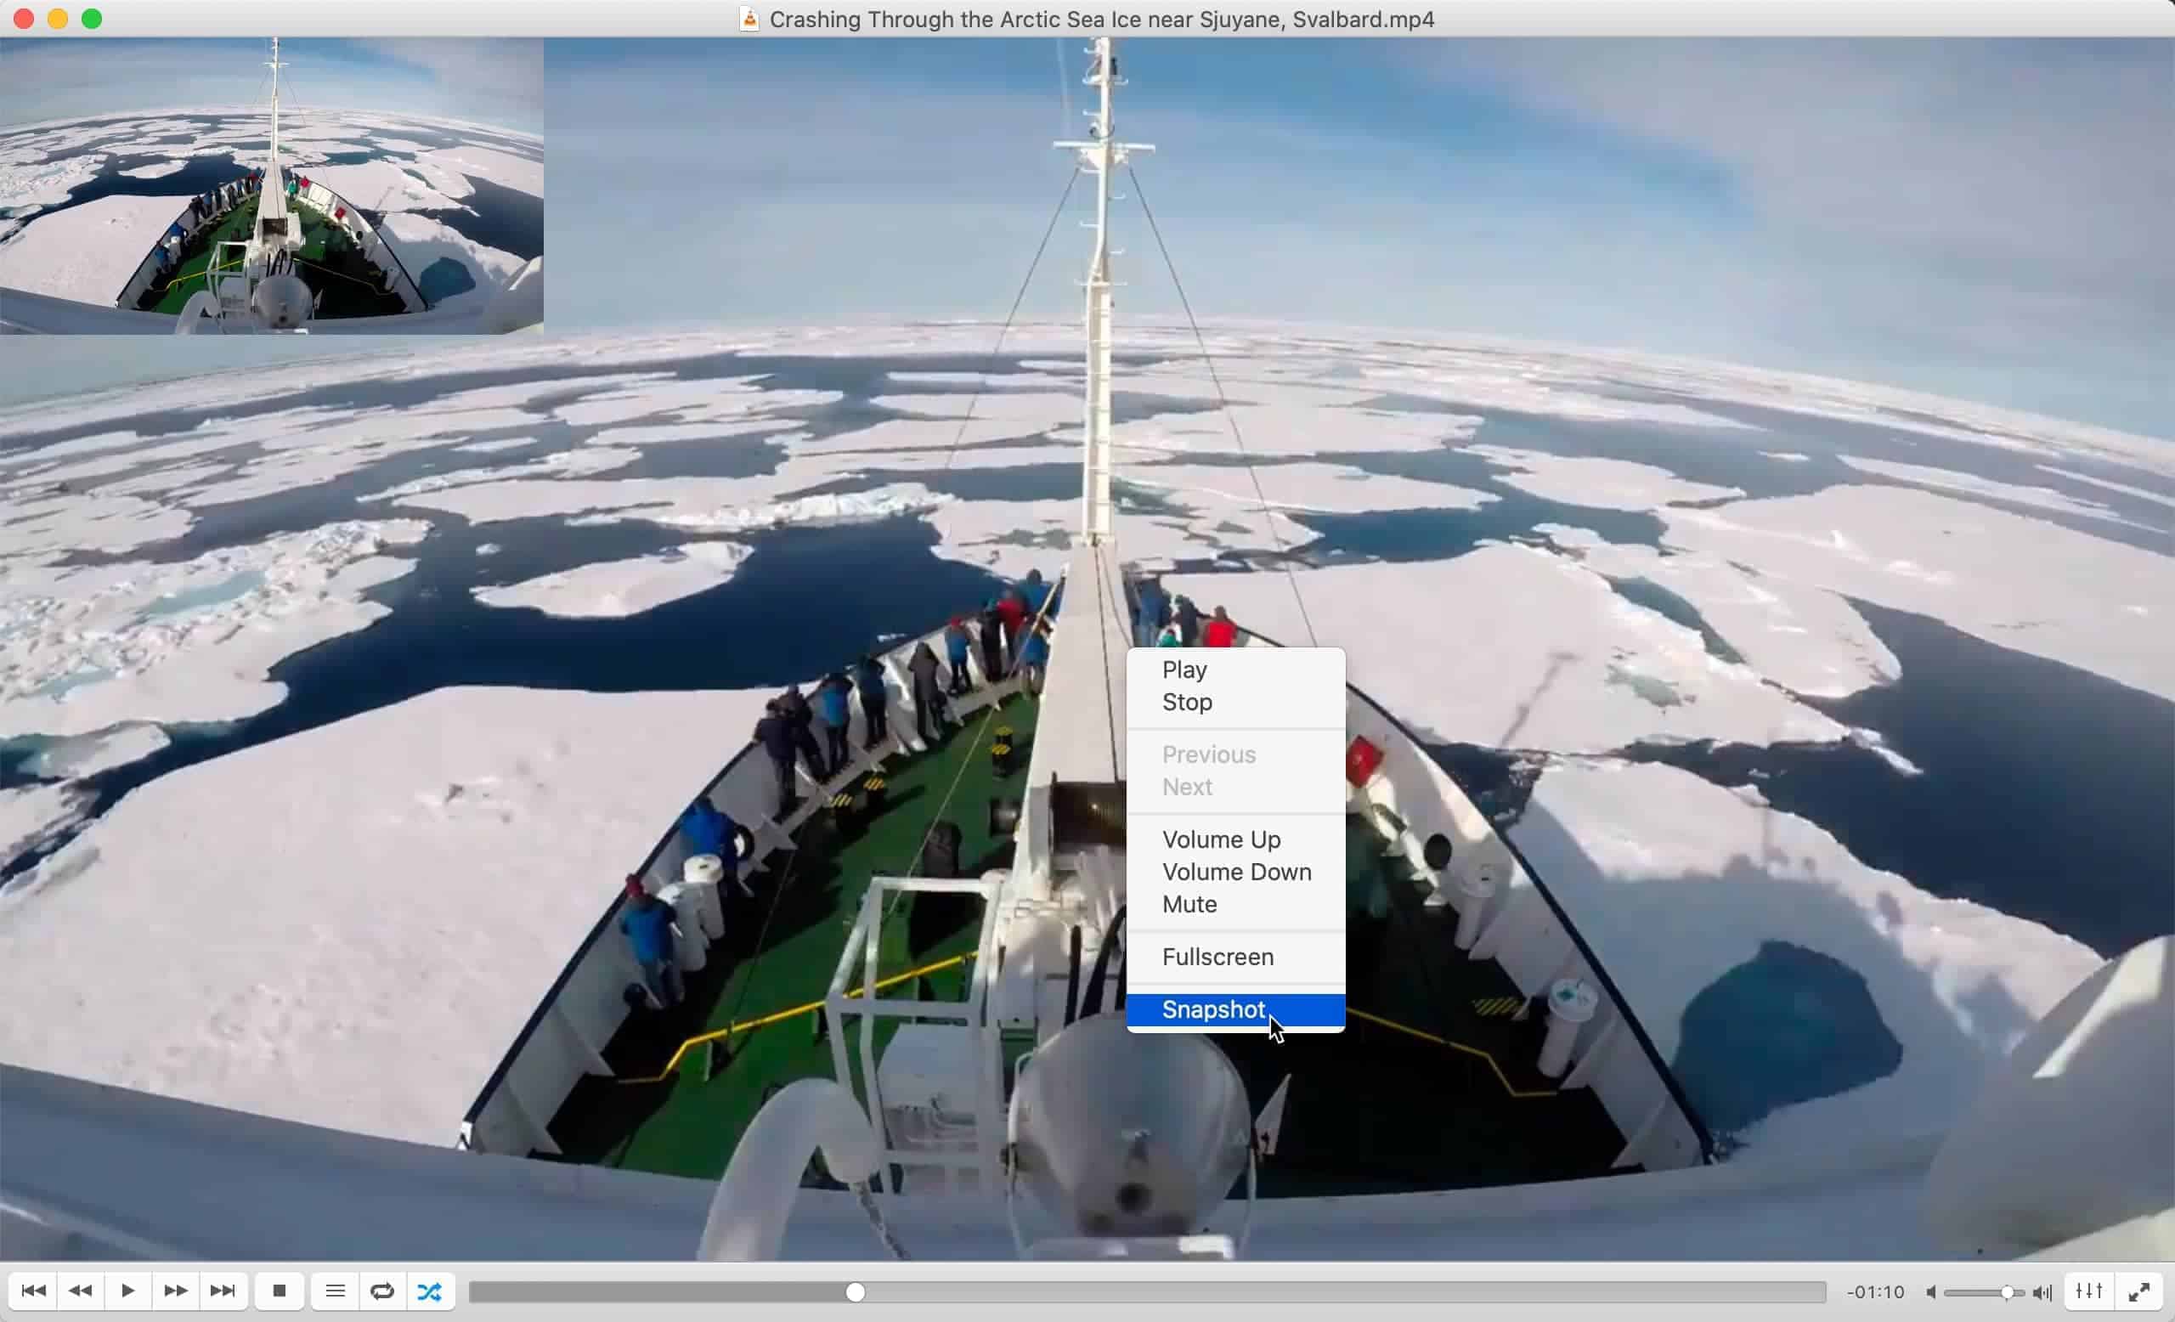Toggle repeat mode on
Image resolution: width=2175 pixels, height=1322 pixels.
(x=382, y=1291)
